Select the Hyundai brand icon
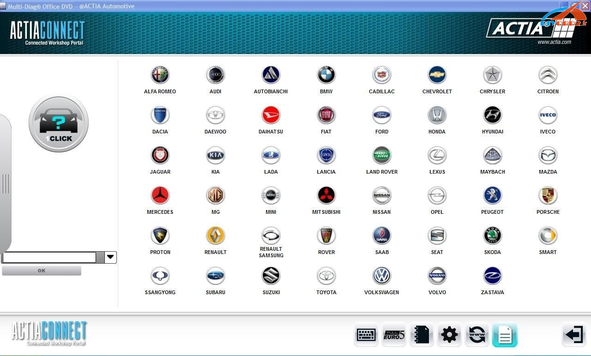This screenshot has height=356, width=591. tap(493, 115)
